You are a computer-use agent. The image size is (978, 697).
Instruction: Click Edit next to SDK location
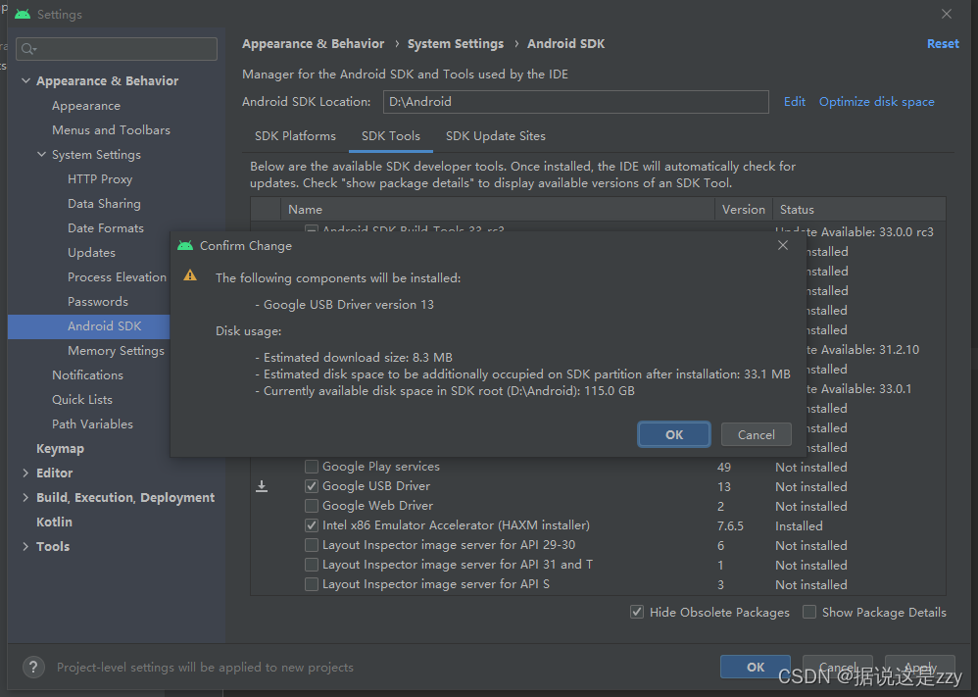794,102
